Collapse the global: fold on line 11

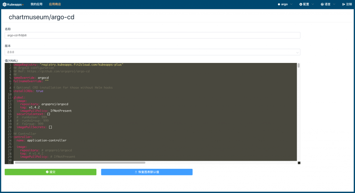(12, 98)
